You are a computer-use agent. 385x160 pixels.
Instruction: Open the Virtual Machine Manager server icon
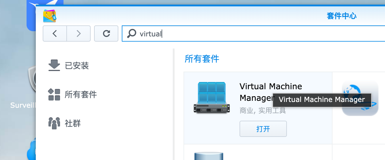coord(212,98)
